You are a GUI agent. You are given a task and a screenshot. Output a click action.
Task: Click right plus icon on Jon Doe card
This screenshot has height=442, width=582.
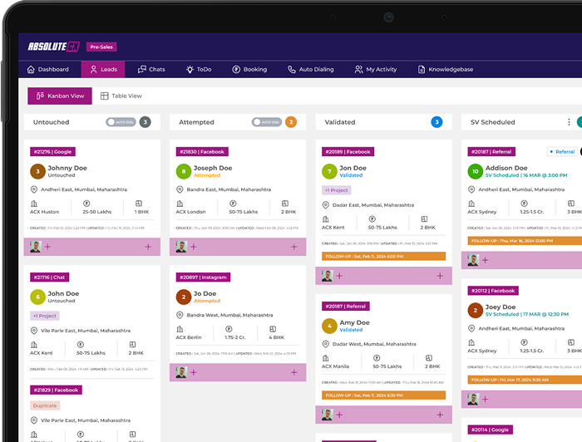click(x=440, y=276)
